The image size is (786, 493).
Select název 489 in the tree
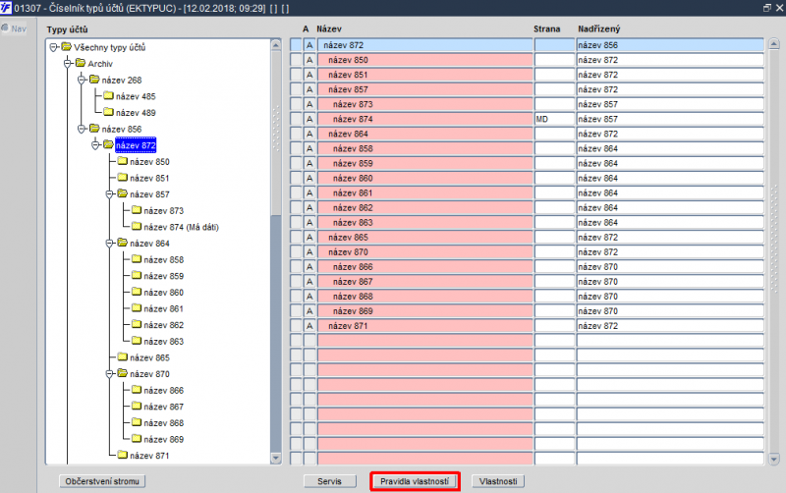pos(136,113)
